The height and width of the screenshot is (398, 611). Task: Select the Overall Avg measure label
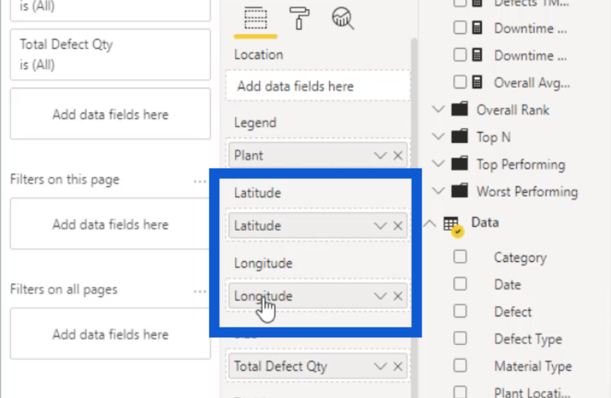pyautogui.click(x=532, y=83)
